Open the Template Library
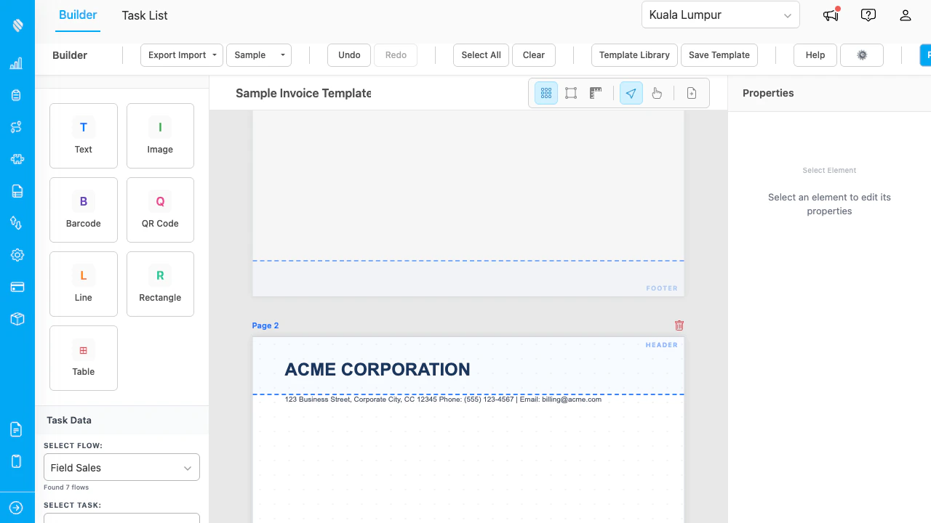 [634, 54]
